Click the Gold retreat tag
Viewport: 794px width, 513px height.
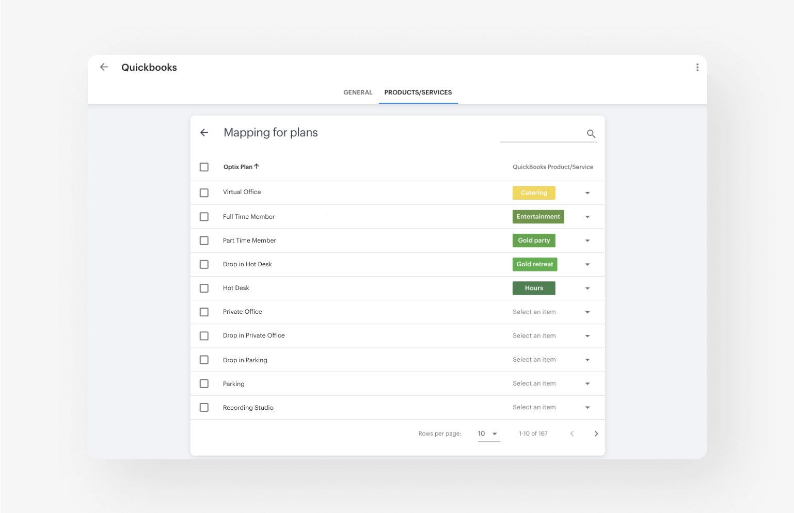(x=535, y=264)
